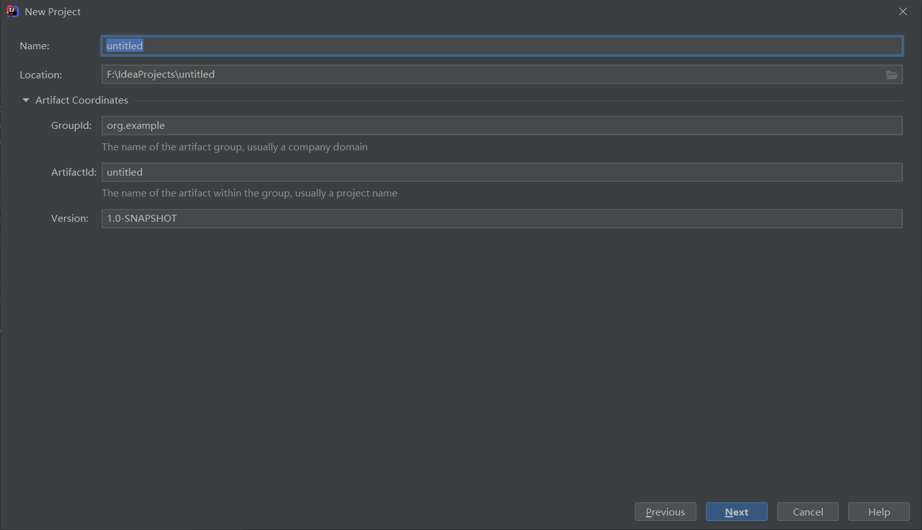Image resolution: width=922 pixels, height=530 pixels.
Task: Click the folder browse icon in Location field
Action: click(x=891, y=75)
